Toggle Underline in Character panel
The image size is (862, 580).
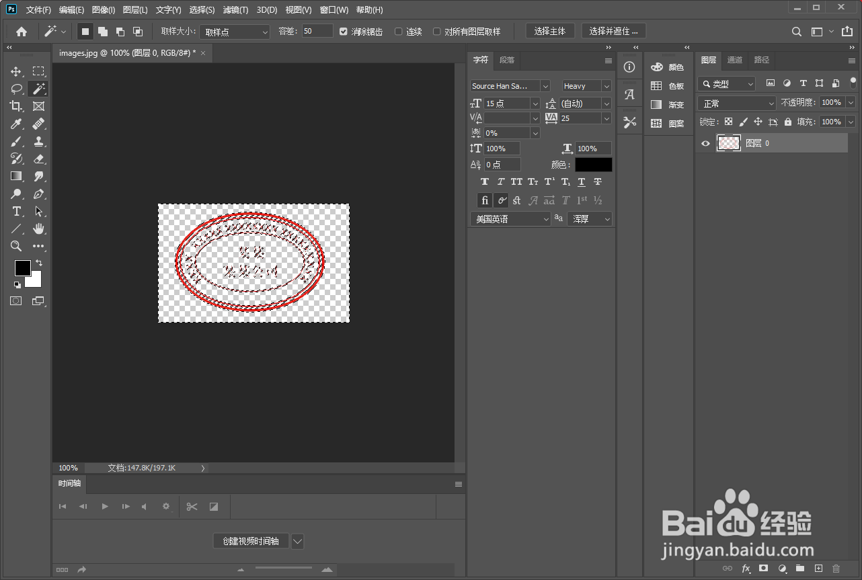(x=582, y=182)
